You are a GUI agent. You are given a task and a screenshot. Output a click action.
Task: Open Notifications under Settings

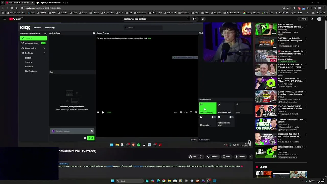pyautogui.click(x=31, y=71)
